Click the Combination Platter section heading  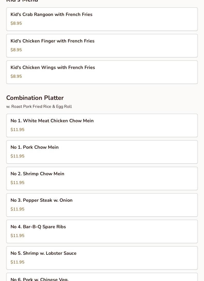pyautogui.click(x=35, y=98)
